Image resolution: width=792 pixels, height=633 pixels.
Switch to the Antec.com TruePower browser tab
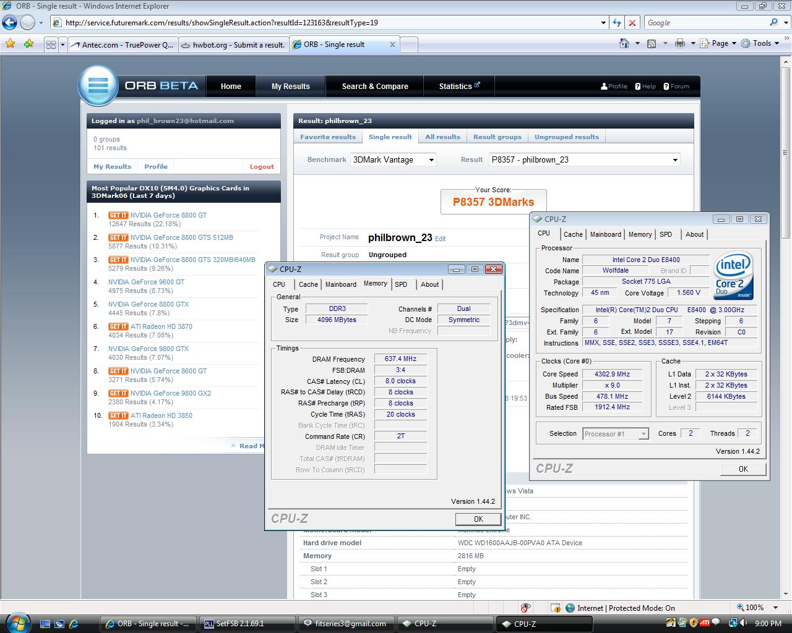(123, 45)
